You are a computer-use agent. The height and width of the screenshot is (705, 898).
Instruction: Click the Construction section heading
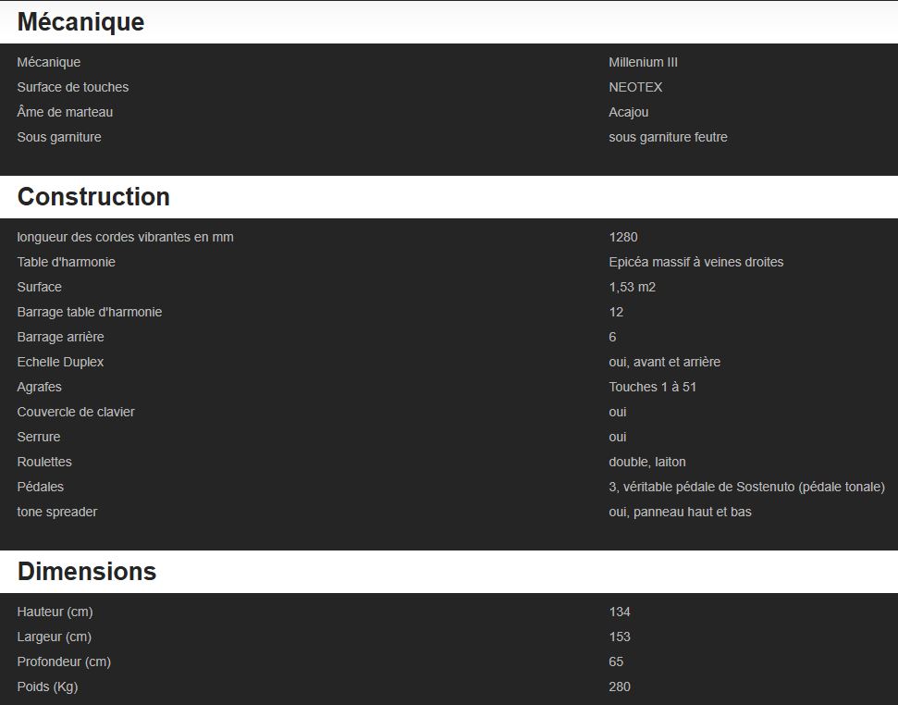pos(93,197)
